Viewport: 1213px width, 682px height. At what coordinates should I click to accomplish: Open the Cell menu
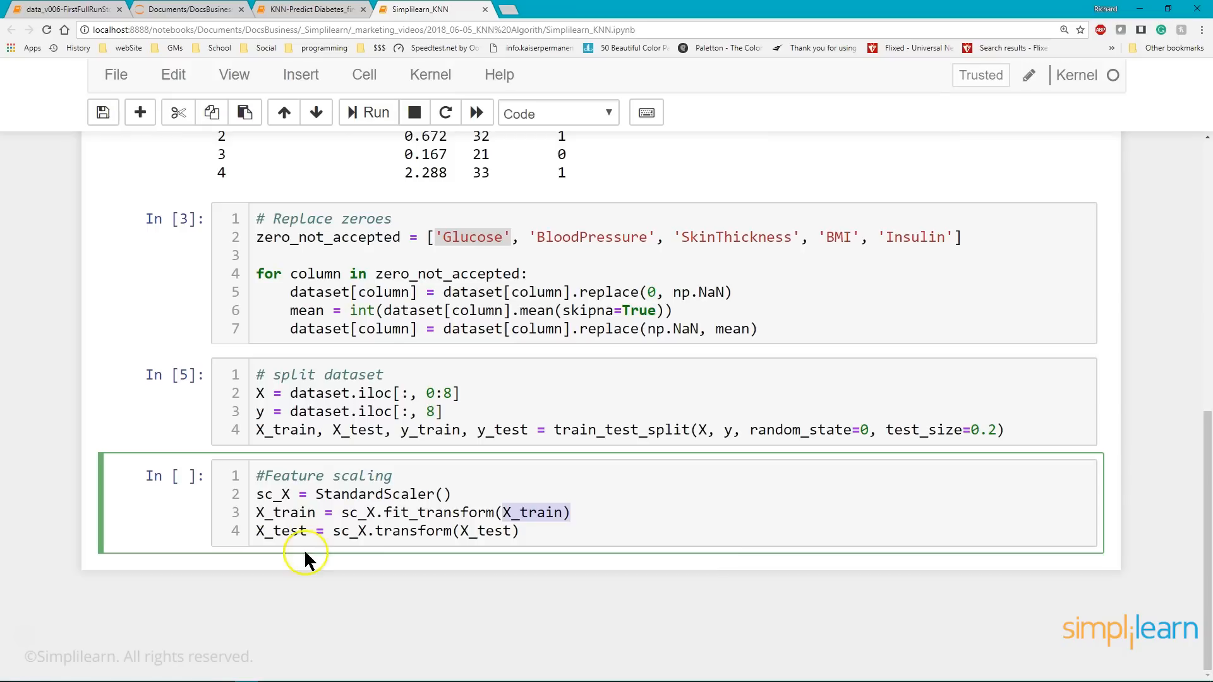coord(364,74)
